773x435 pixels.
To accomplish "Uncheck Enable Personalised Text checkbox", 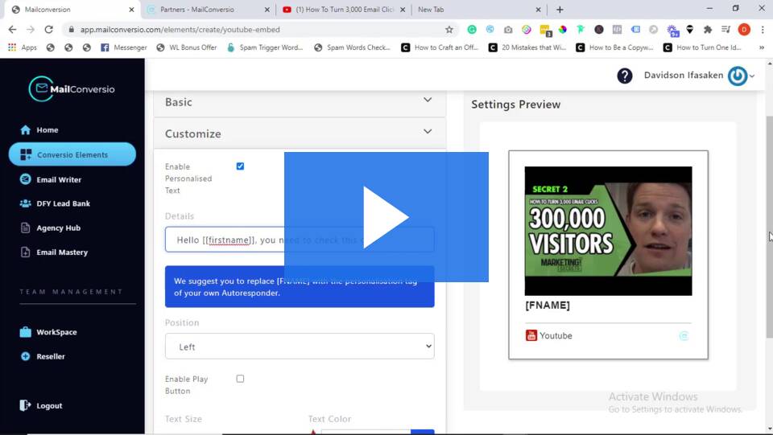I will 240,166.
